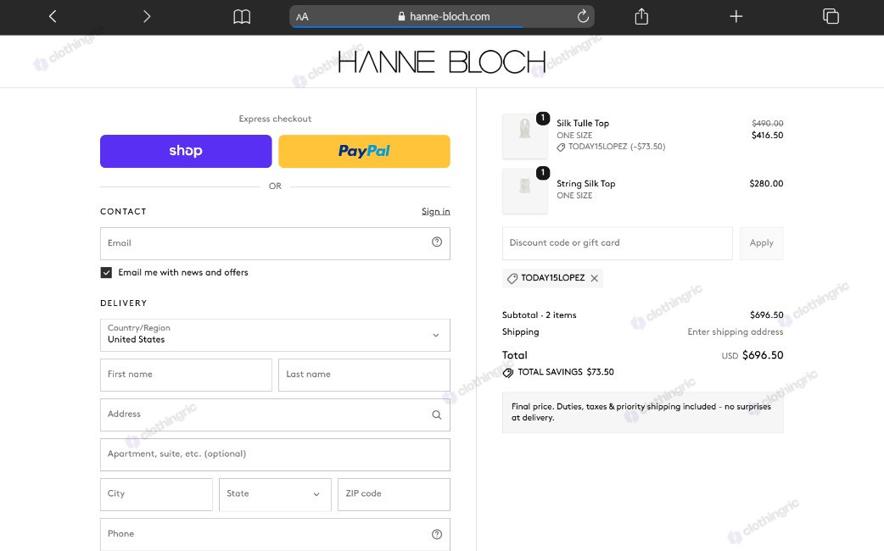Open the State dropdown
This screenshot has height=551, width=884.
pyautogui.click(x=275, y=494)
